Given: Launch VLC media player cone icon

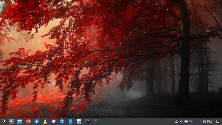Looking at the screenshot, I should [45, 121].
